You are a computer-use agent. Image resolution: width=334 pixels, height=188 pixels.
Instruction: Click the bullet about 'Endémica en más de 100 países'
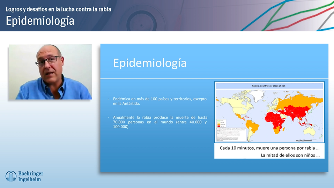(159, 101)
